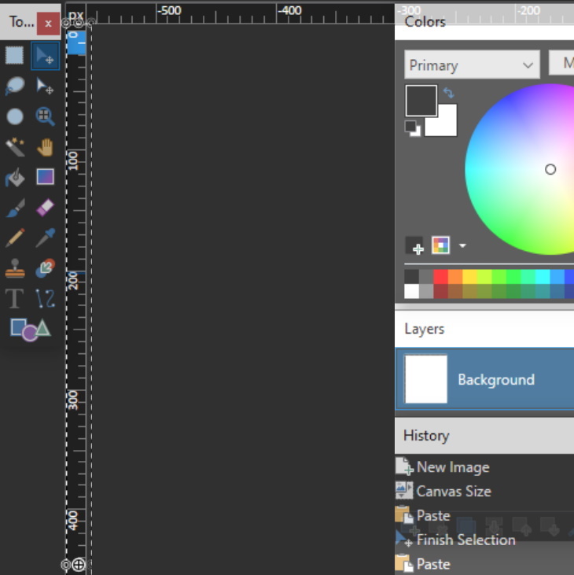The width and height of the screenshot is (574, 575).
Task: Swap primary and secondary colors arrow
Action: point(449,92)
